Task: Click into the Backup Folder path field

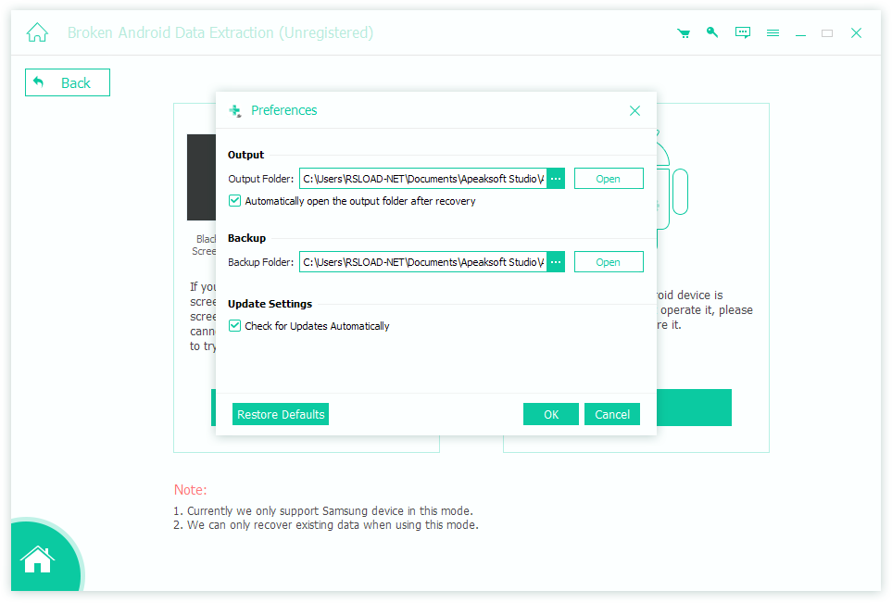Action: pyautogui.click(x=423, y=262)
